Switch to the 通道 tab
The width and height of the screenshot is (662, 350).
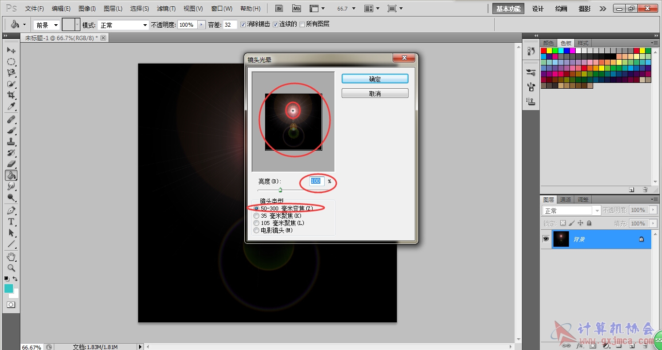(565, 200)
